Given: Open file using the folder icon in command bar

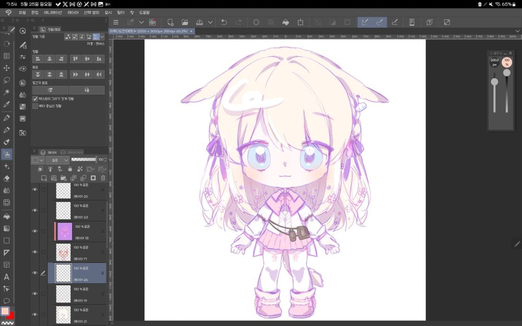Looking at the screenshot, I should 185,22.
